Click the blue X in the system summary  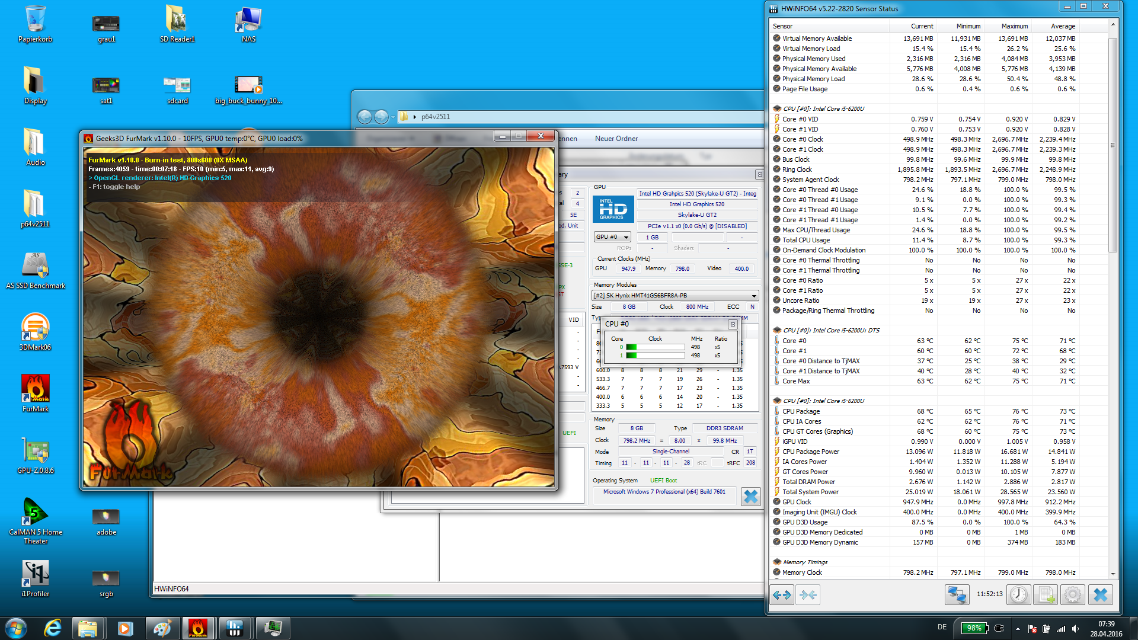tap(750, 496)
